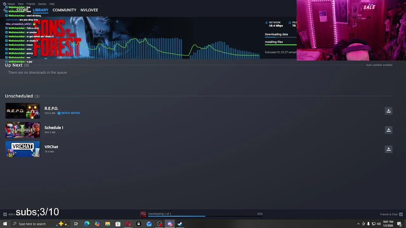The width and height of the screenshot is (406, 228).
Task: Click the taskbar search box
Action: click(41, 224)
